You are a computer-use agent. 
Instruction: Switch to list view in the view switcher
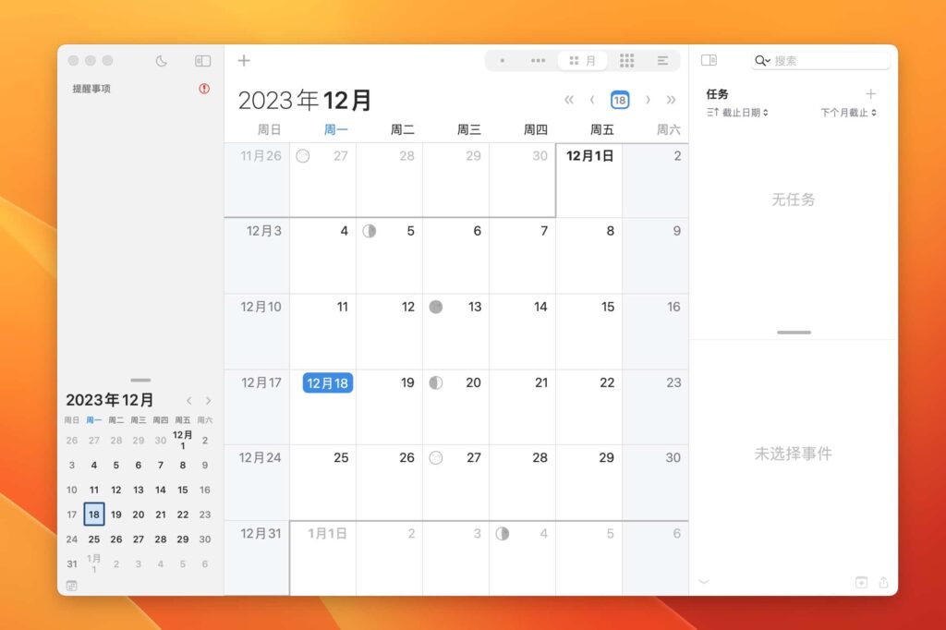pos(663,60)
